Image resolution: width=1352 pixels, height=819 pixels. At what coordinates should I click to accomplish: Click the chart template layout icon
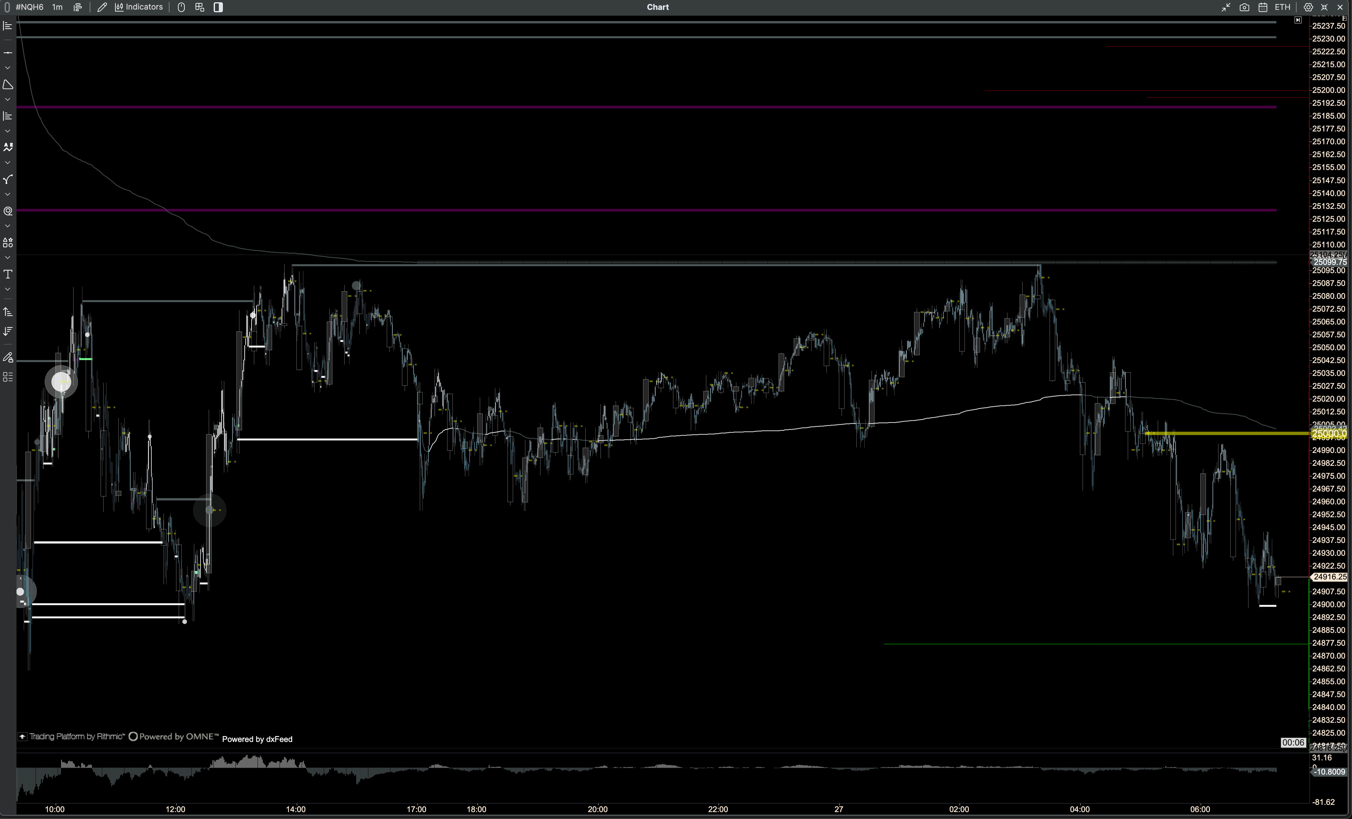coord(200,7)
